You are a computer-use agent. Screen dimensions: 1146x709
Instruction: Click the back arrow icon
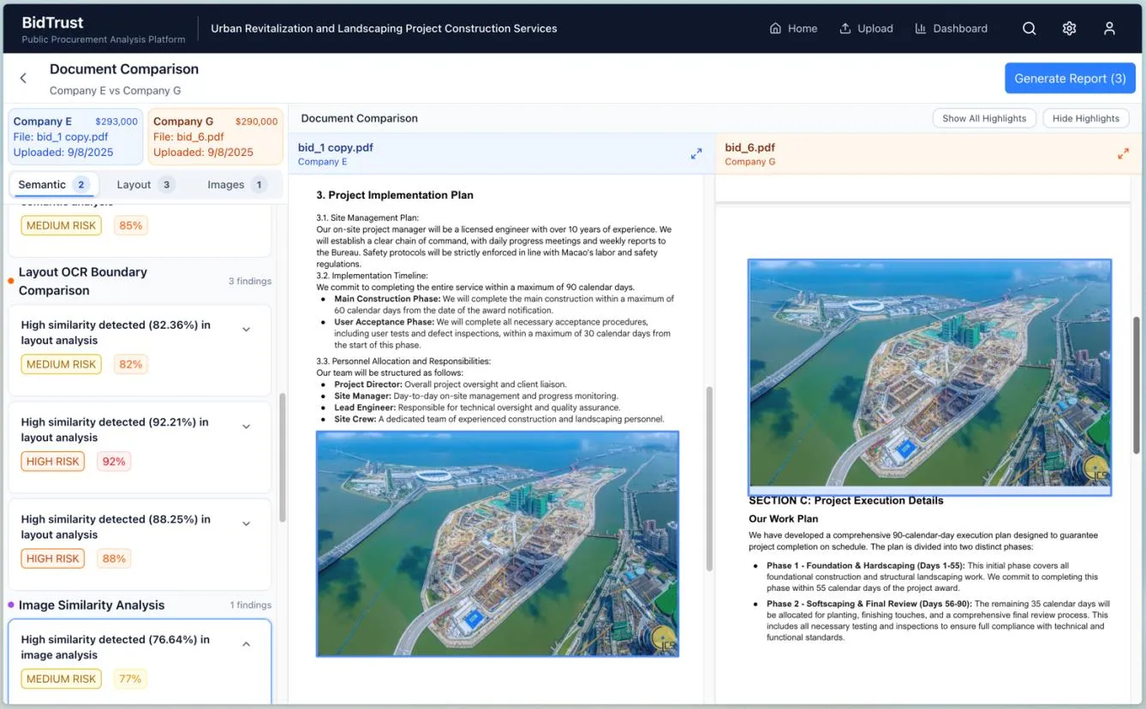[23, 78]
